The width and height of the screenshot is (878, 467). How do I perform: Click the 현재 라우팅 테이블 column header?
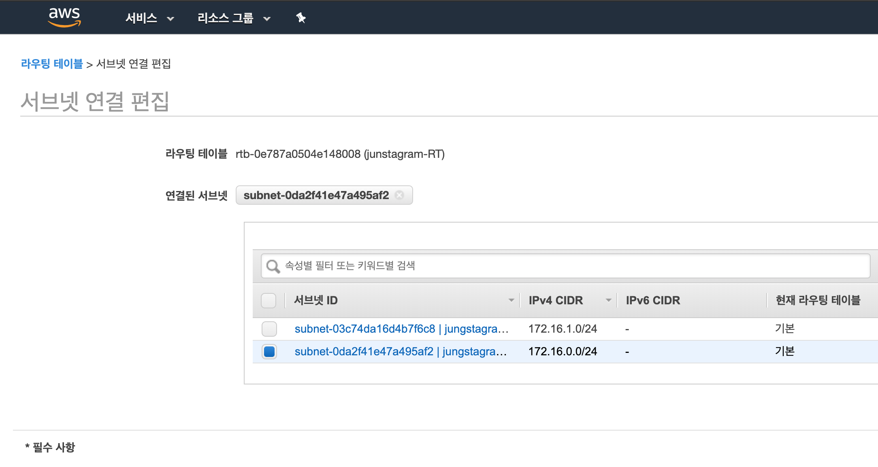[818, 300]
